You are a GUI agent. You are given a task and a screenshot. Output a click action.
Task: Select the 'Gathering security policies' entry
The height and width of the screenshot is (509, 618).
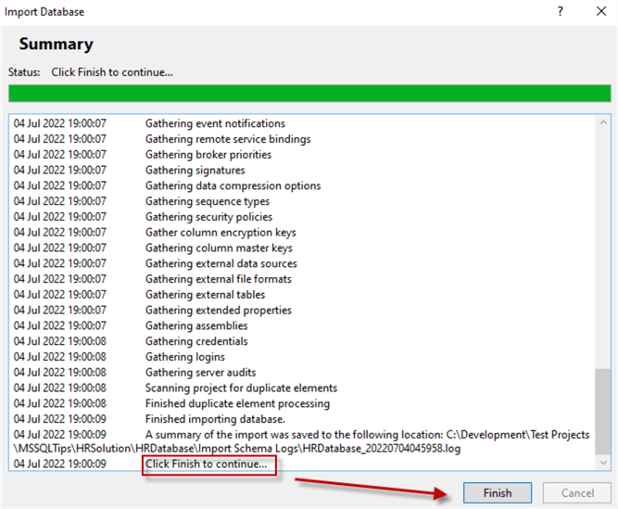click(x=208, y=217)
